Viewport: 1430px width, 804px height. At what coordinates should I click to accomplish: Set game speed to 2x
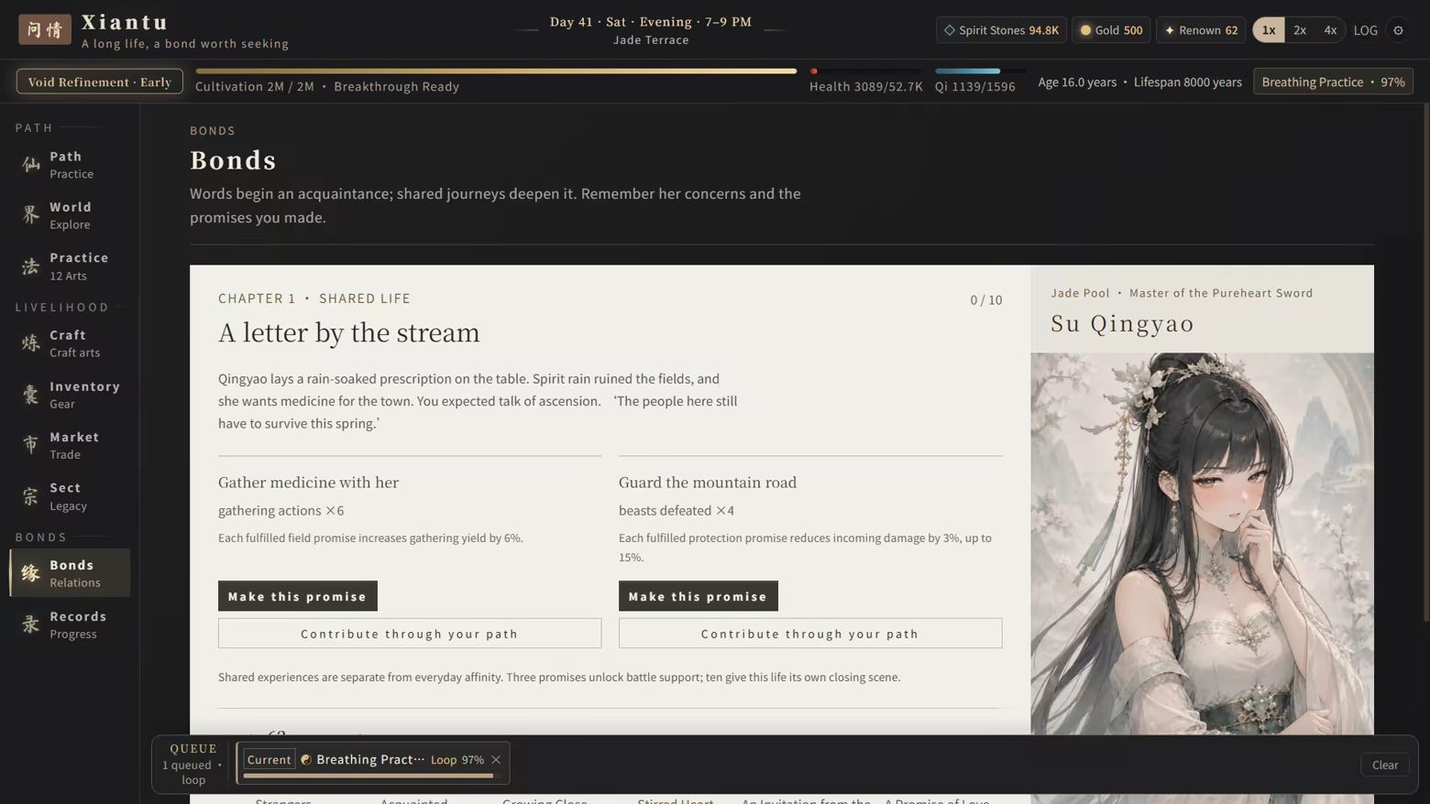click(1300, 30)
